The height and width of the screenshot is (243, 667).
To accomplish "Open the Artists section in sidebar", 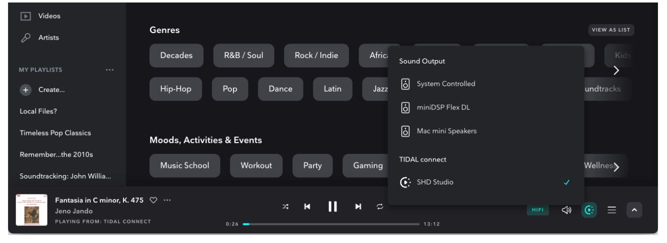I will (39, 37).
